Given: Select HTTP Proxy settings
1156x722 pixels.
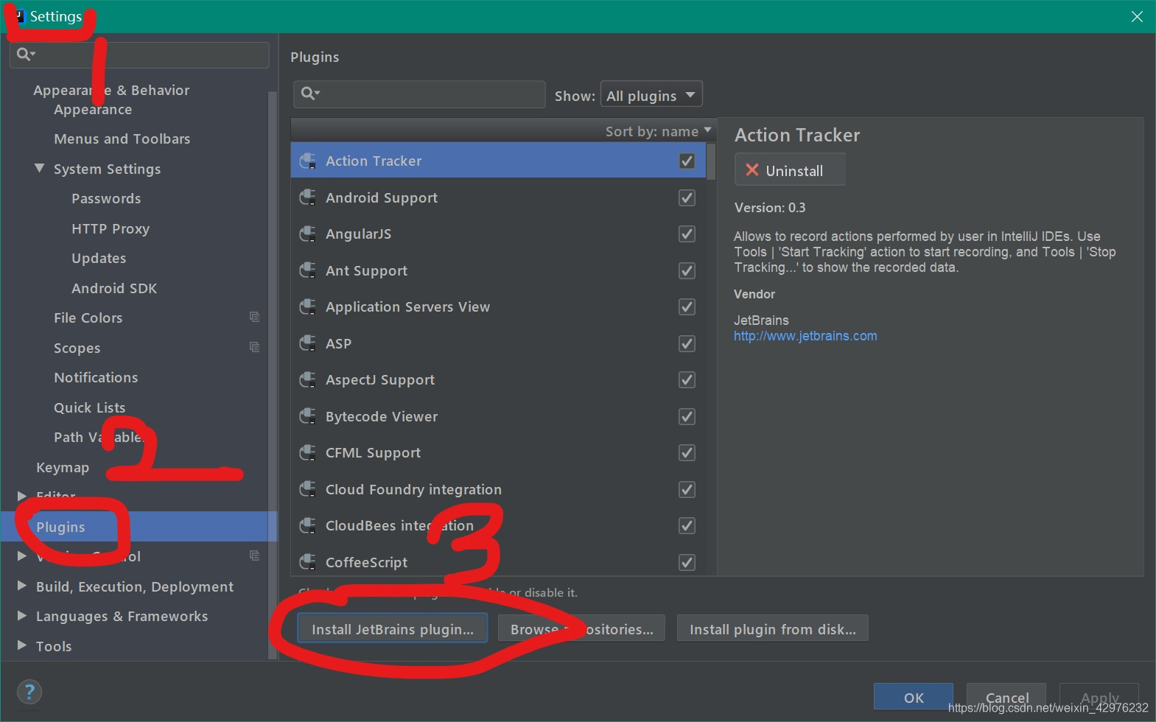Looking at the screenshot, I should [x=111, y=228].
